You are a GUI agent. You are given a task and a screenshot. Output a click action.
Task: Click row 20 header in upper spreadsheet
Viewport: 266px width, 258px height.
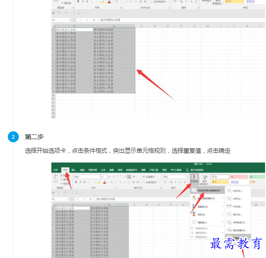coord(53,99)
